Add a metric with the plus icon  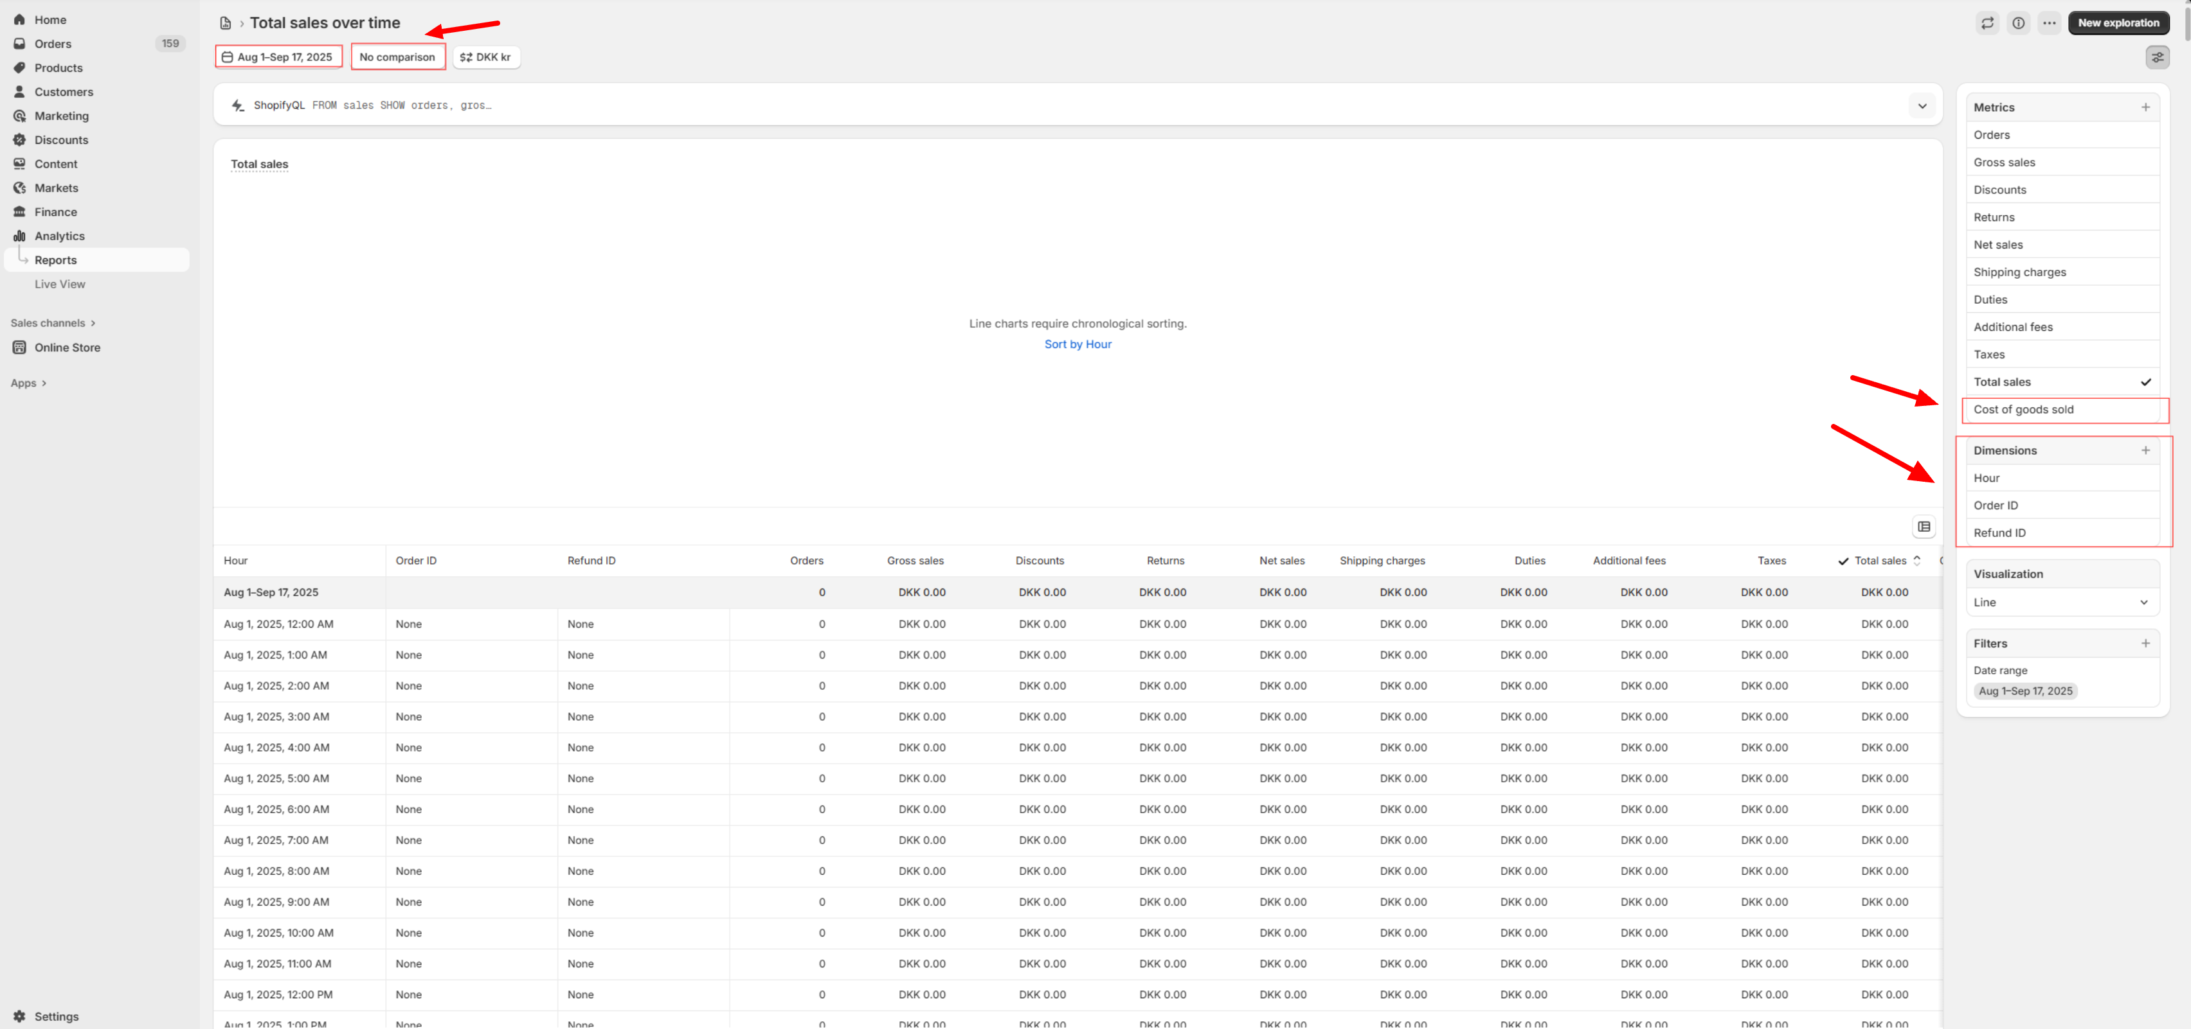(2145, 107)
